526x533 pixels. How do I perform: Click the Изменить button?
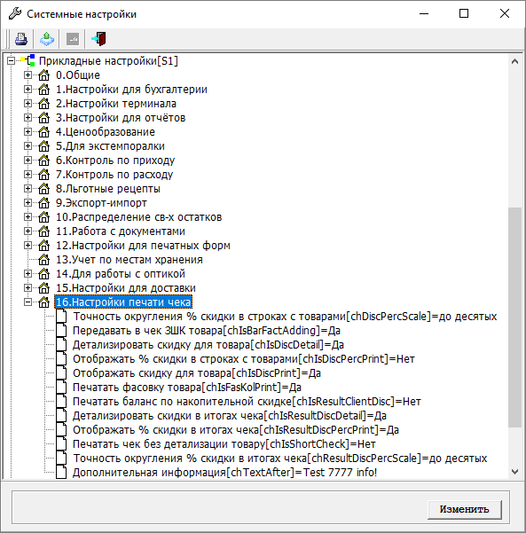pos(465,509)
